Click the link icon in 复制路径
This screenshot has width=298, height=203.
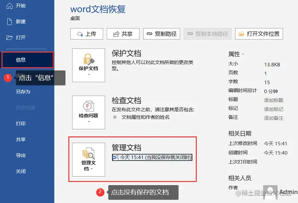(149, 34)
